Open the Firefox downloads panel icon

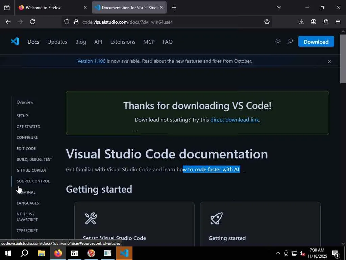point(301,22)
